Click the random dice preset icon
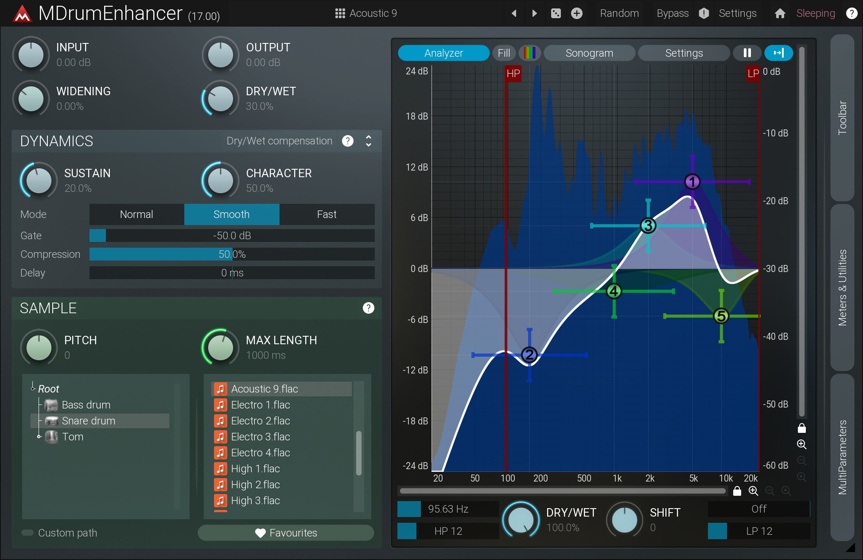Image resolution: width=863 pixels, height=560 pixels. [x=556, y=13]
